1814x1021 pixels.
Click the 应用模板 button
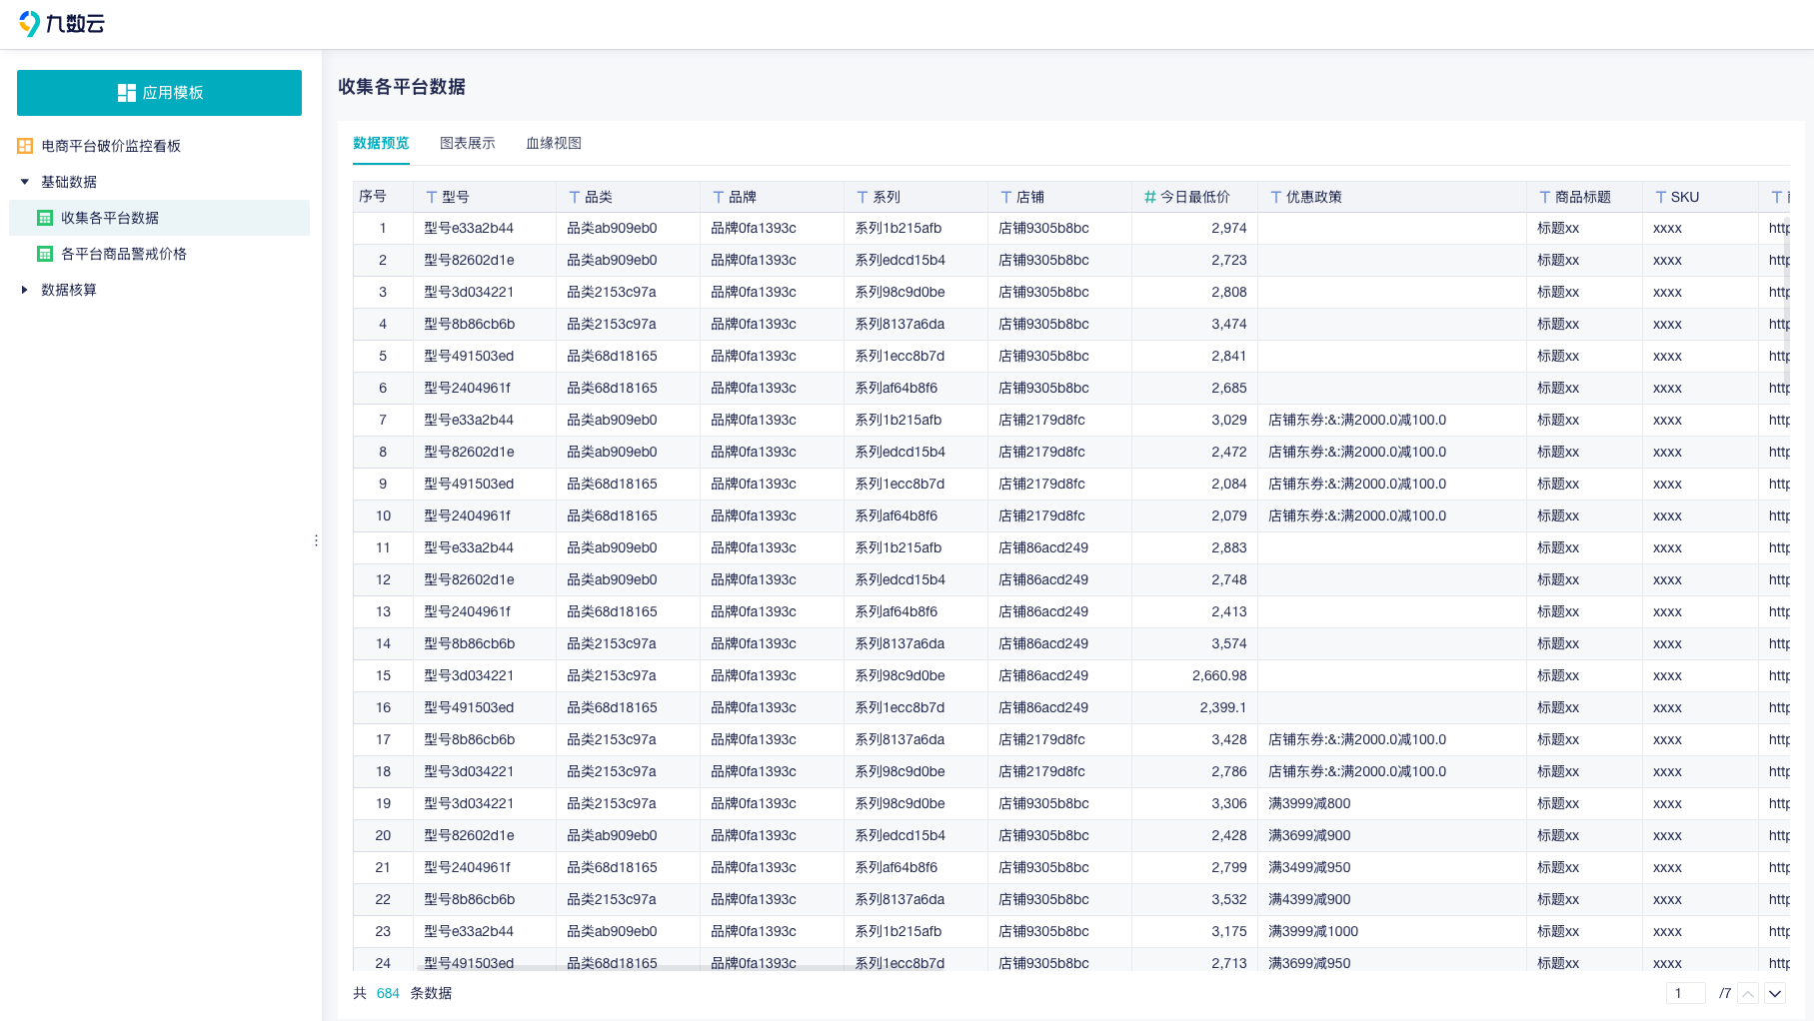(159, 92)
